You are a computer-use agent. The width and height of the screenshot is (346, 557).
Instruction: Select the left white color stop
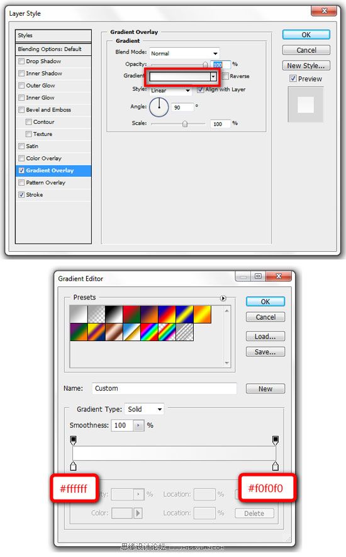73,466
